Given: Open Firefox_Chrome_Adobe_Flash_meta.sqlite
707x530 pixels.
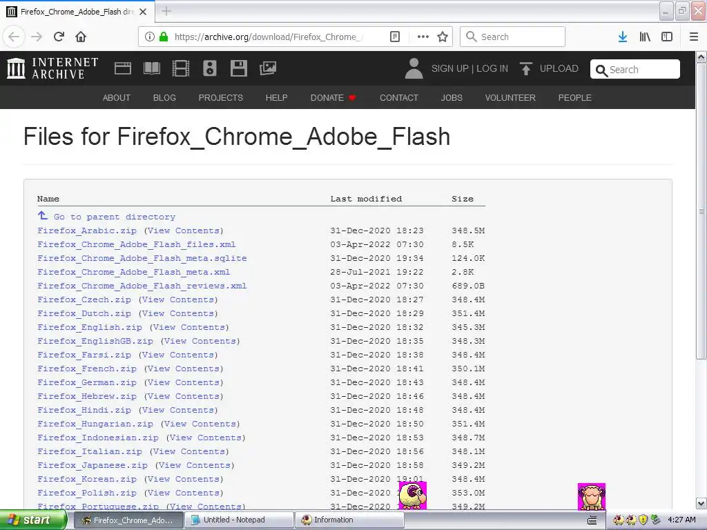Looking at the screenshot, I should tap(142, 258).
